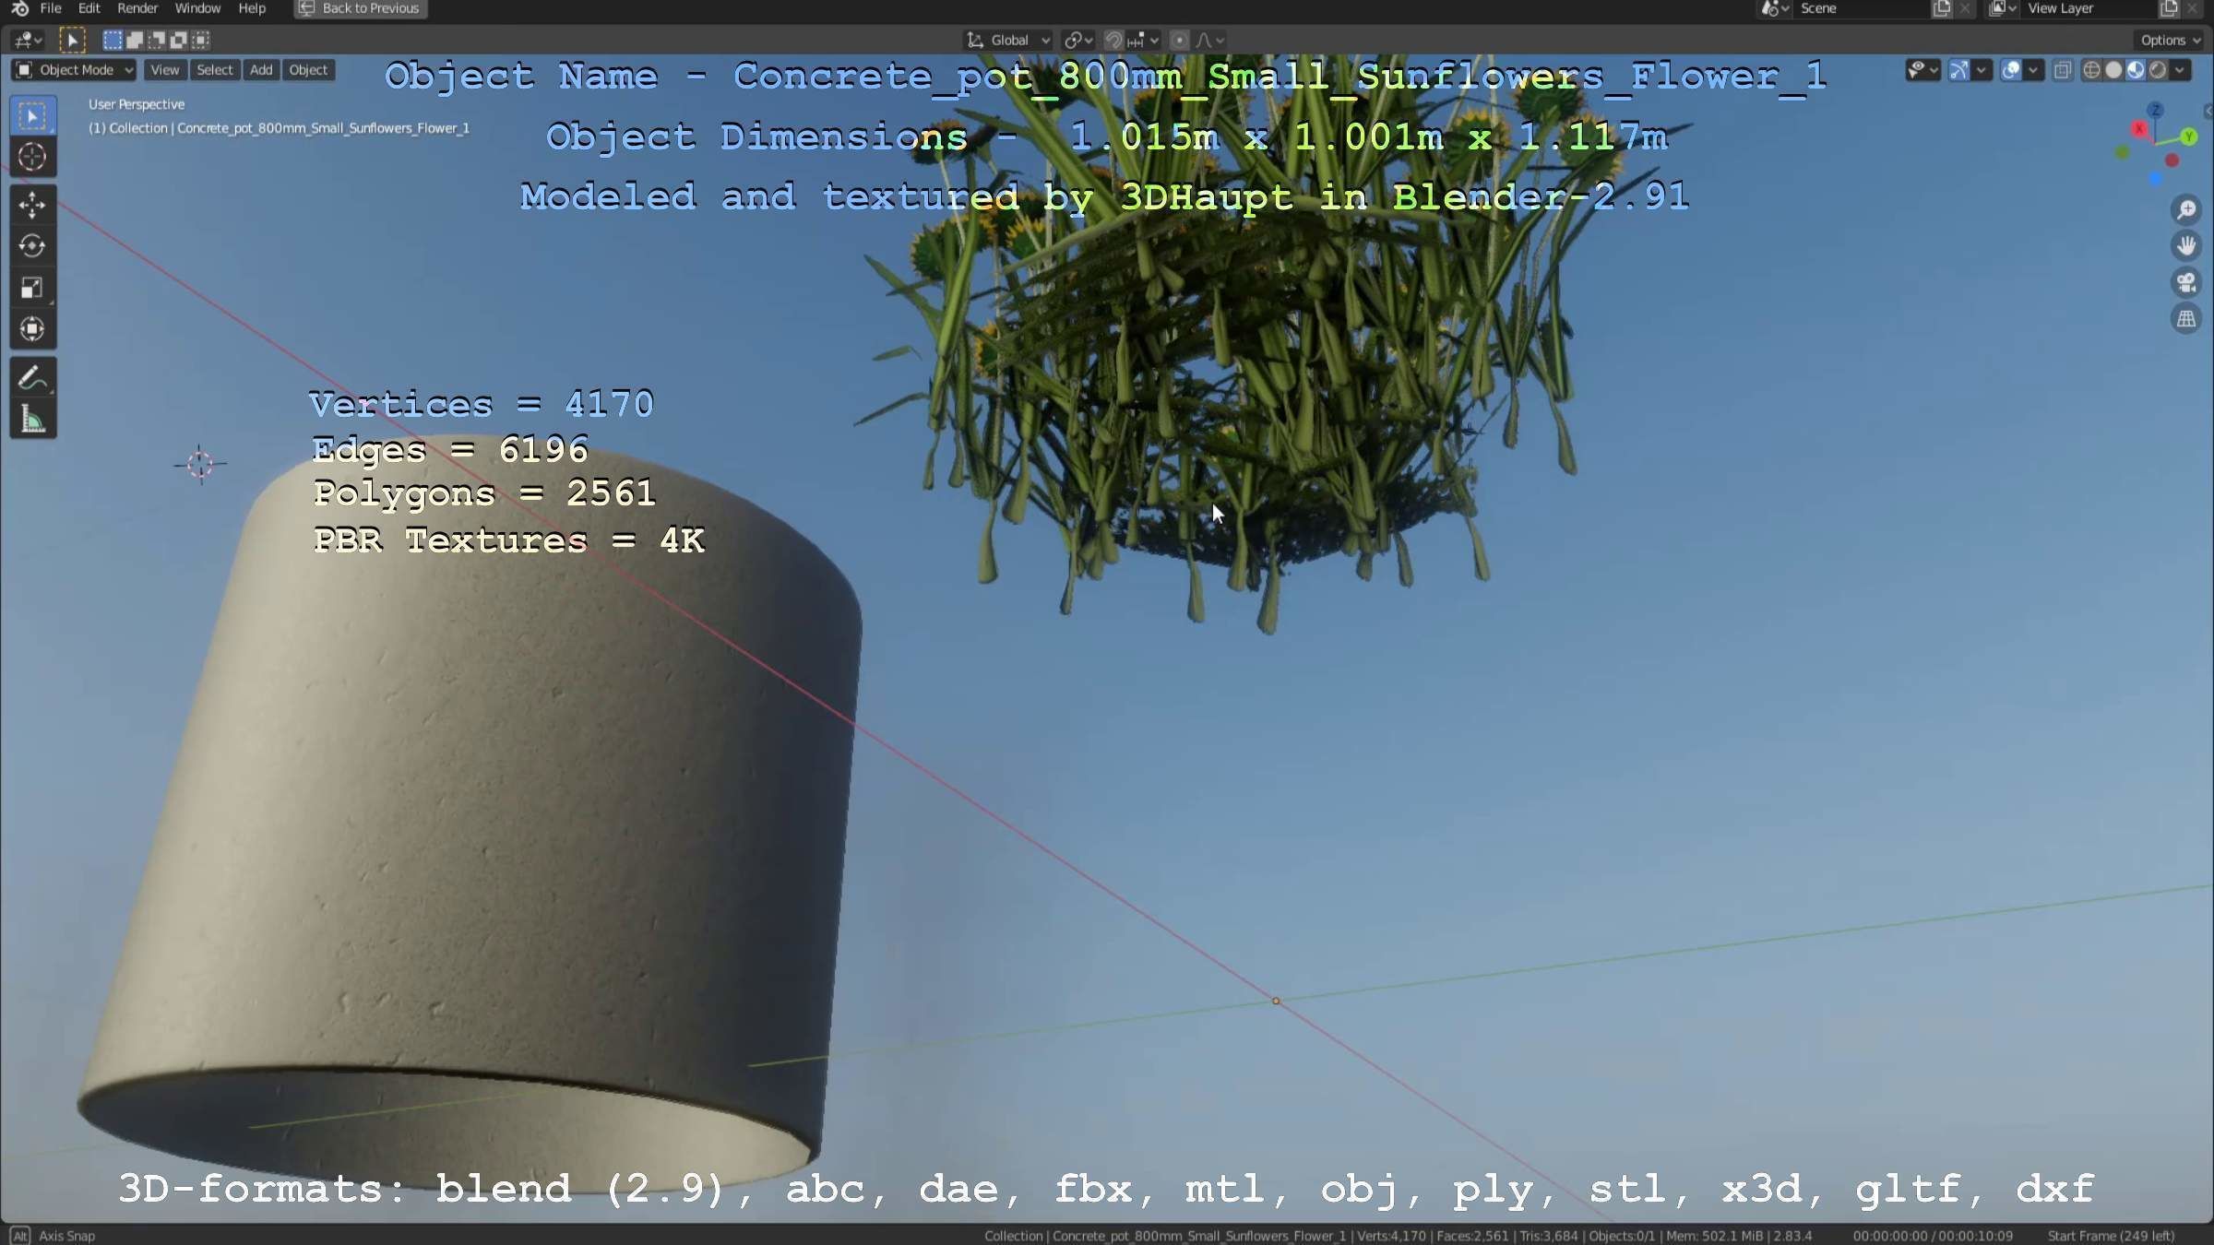Click the blue Z axis on the navigation gizmo
The image size is (2214, 1245).
point(2155,110)
